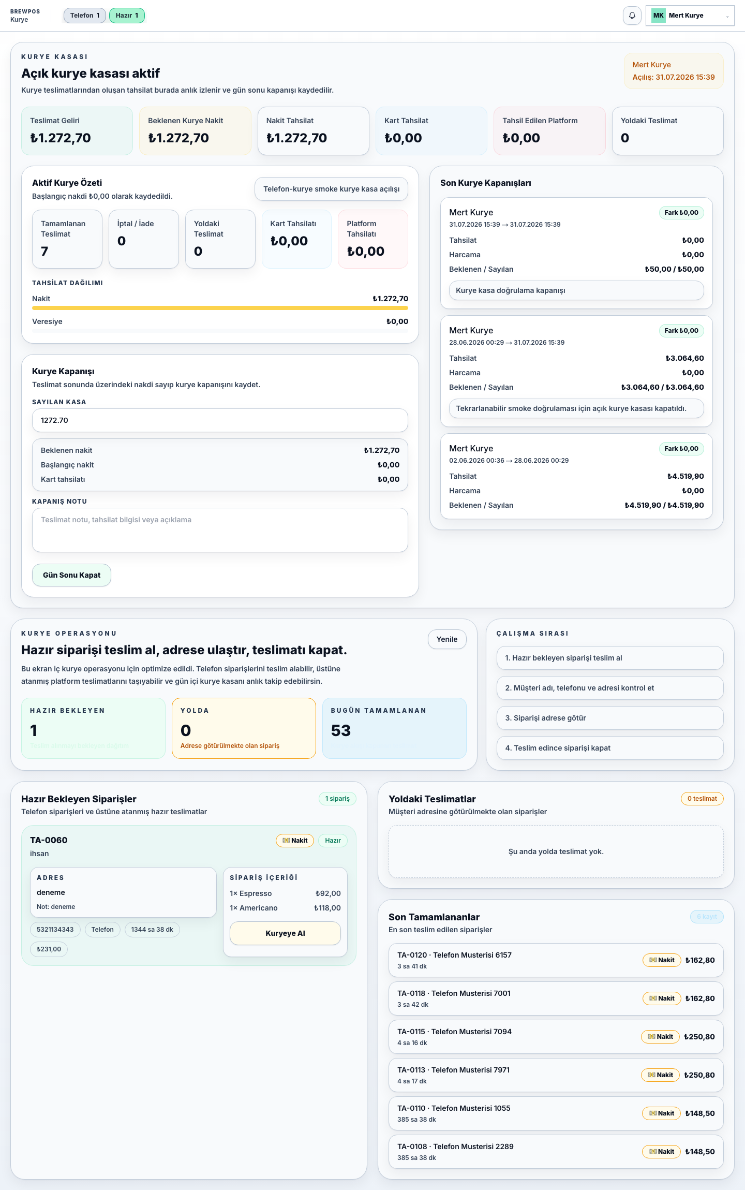Click the Nakit cash icon on TA-0115

(652, 1037)
